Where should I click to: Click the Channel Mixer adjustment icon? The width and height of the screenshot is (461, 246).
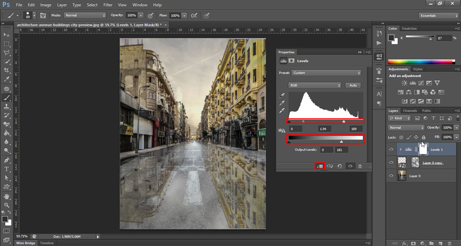[x=433, y=92]
